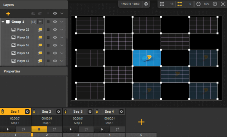Hide the Player 18 layer
227x137 pixels.
55,38
